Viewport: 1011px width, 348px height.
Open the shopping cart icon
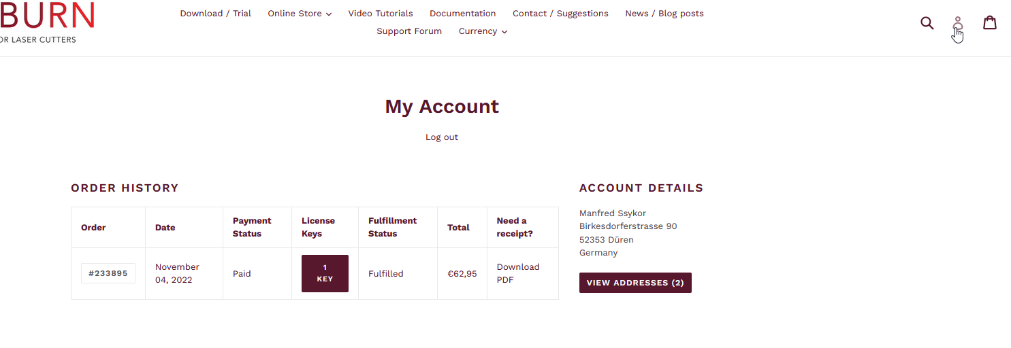[x=990, y=23]
